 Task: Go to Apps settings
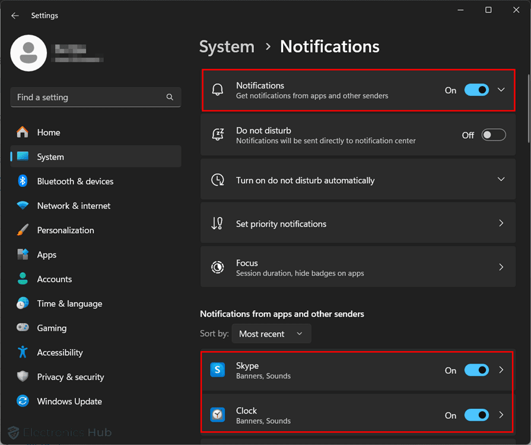pos(47,255)
